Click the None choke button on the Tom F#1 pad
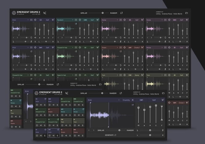This screenshot has width=205, height=144. click(137, 75)
